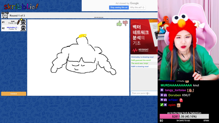The image size is (219, 123).
Task: Click Stop seeing this ad button
Action: click(119, 8)
